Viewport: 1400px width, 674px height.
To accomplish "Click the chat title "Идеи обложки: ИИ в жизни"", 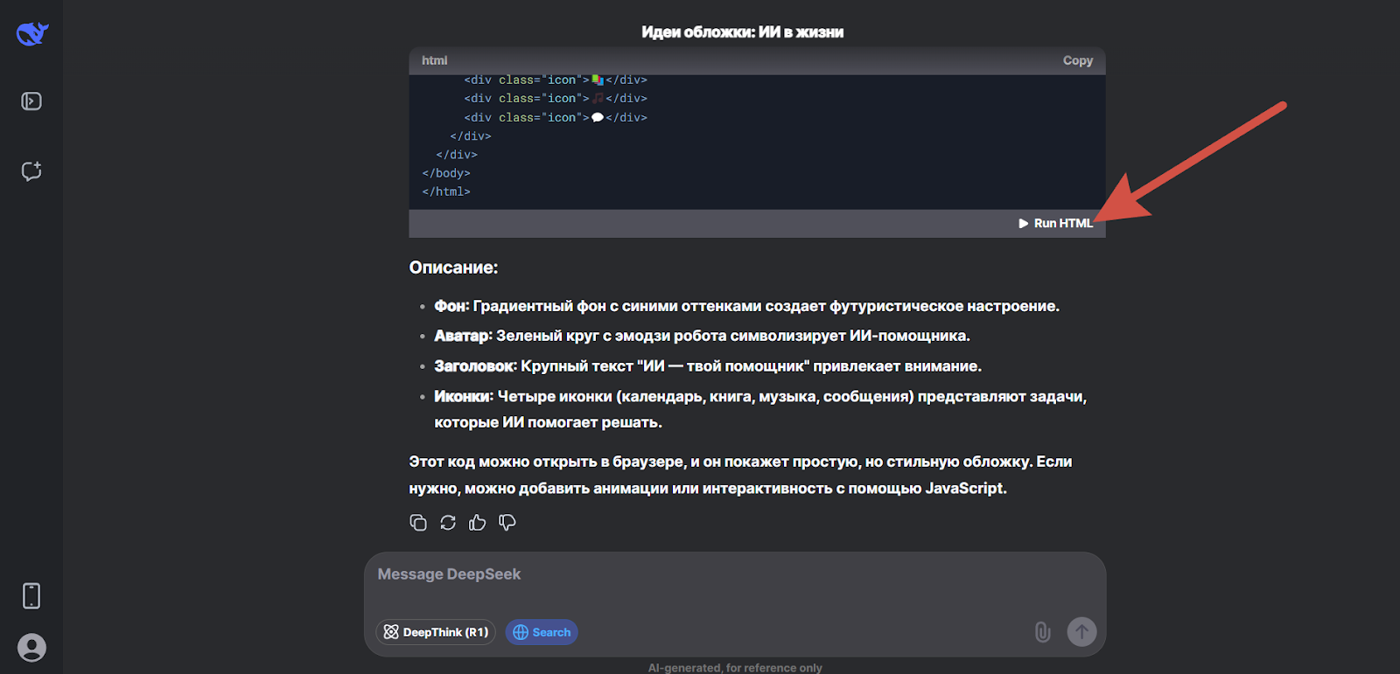I will point(742,32).
